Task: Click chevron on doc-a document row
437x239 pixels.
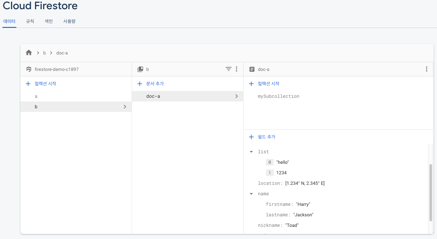Action: coord(236,96)
